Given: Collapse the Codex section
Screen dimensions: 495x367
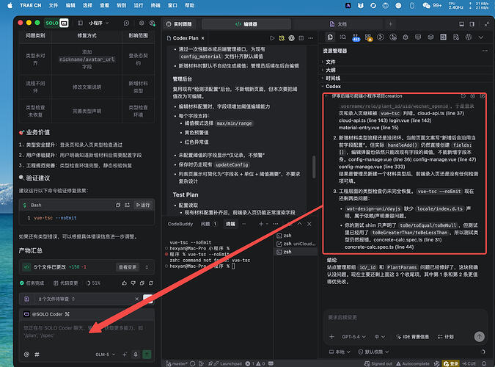Looking at the screenshot, I should point(333,87).
